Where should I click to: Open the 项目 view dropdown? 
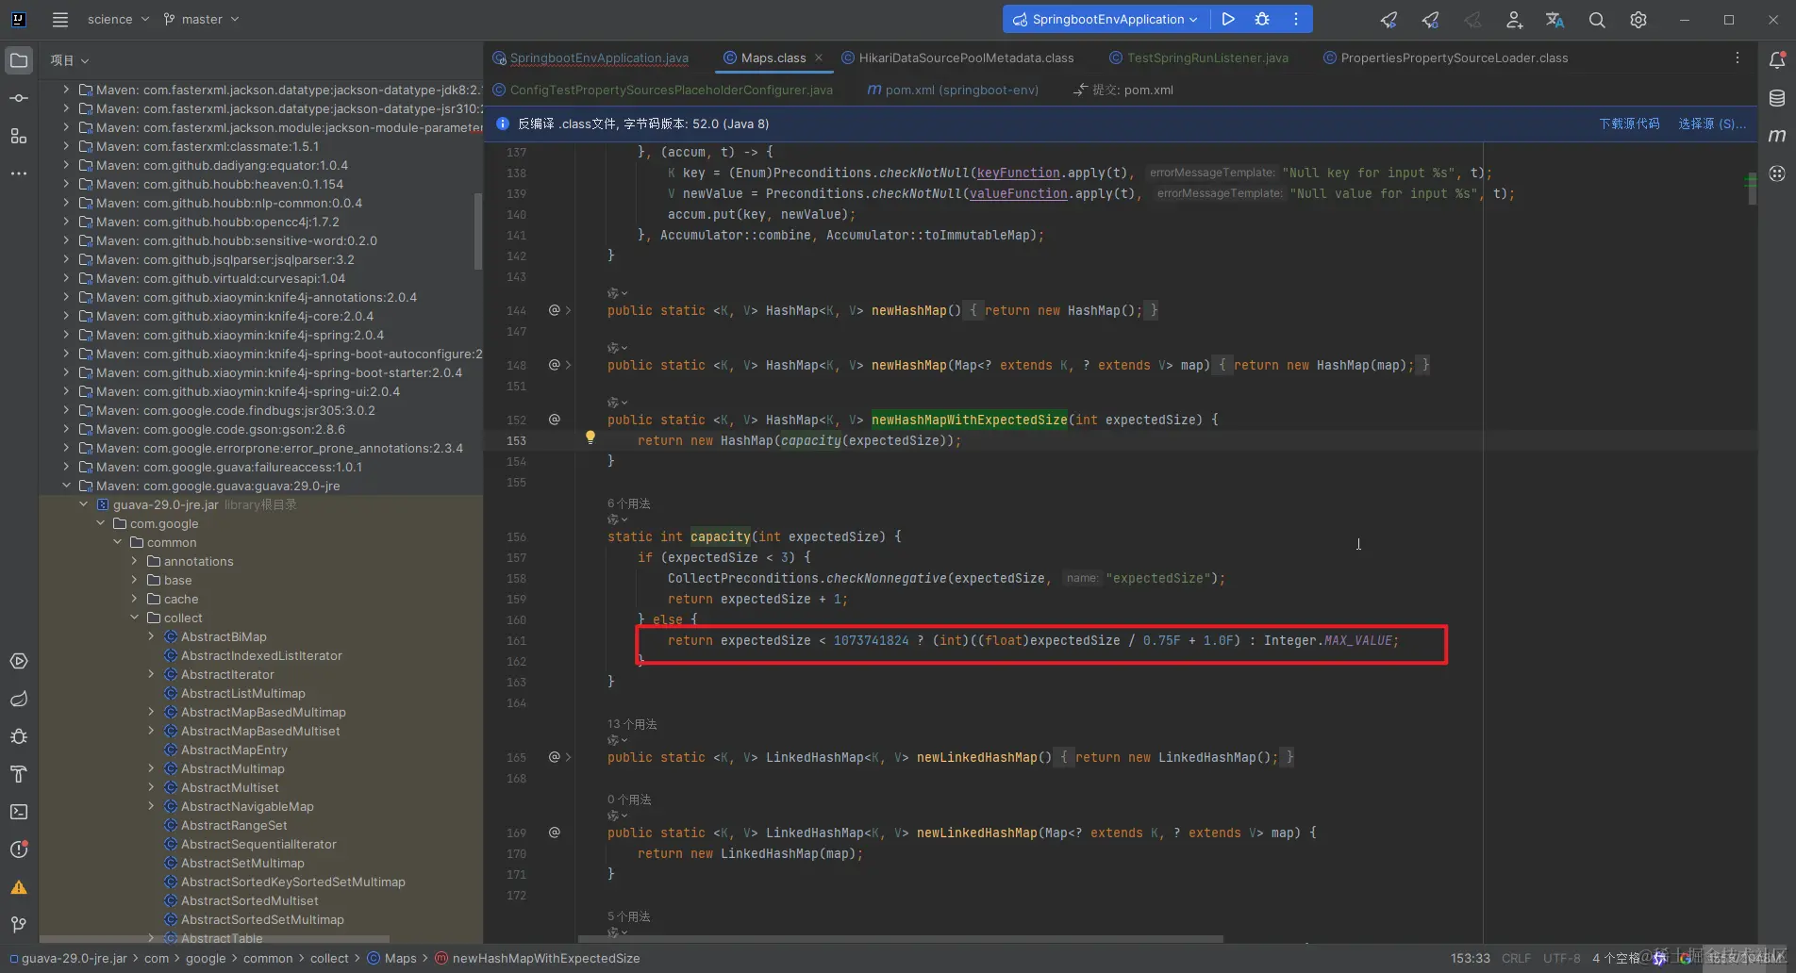coord(70,60)
